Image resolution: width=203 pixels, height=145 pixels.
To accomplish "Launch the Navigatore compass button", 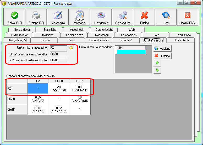I will coord(101,17).
